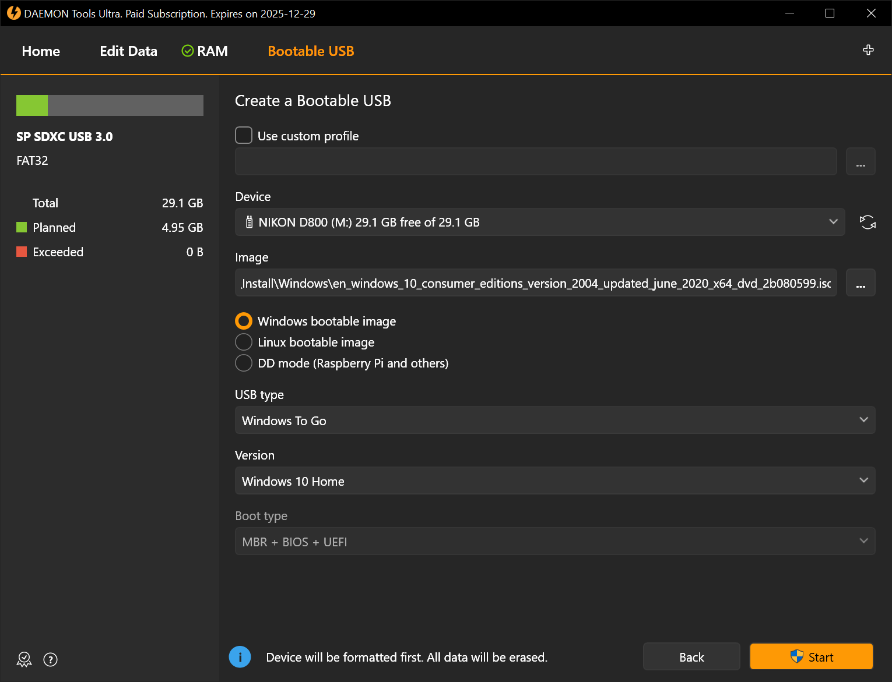Click the DAEMON Tools lightning logo icon
The image size is (892, 682).
[13, 13]
